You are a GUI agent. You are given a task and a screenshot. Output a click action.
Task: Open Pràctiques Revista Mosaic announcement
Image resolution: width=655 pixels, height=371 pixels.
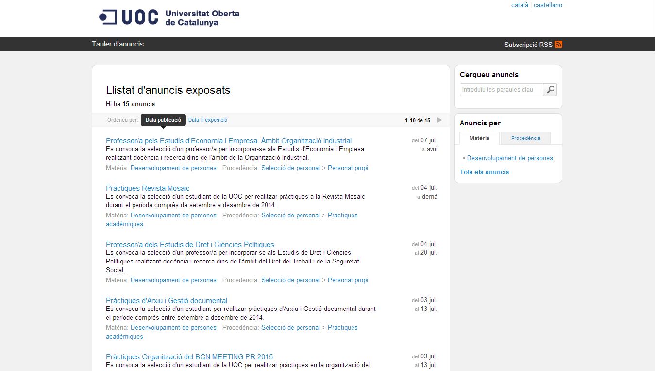[x=148, y=188]
